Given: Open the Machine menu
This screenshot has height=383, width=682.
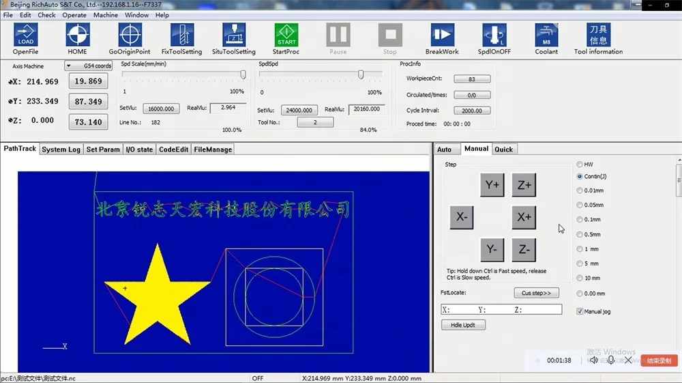Looking at the screenshot, I should [105, 15].
